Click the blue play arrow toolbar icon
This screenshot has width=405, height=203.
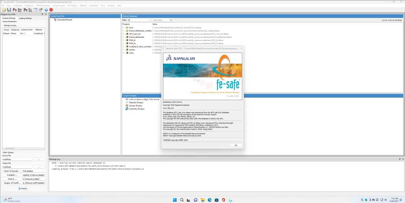tap(46, 9)
